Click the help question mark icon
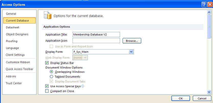This screenshot has width=213, height=103. click(x=204, y=5)
